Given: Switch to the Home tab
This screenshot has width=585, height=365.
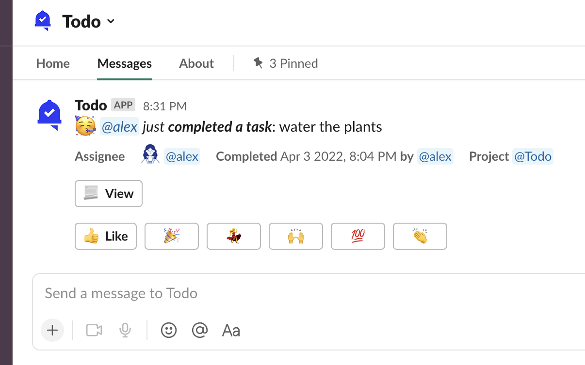Looking at the screenshot, I should [x=53, y=63].
